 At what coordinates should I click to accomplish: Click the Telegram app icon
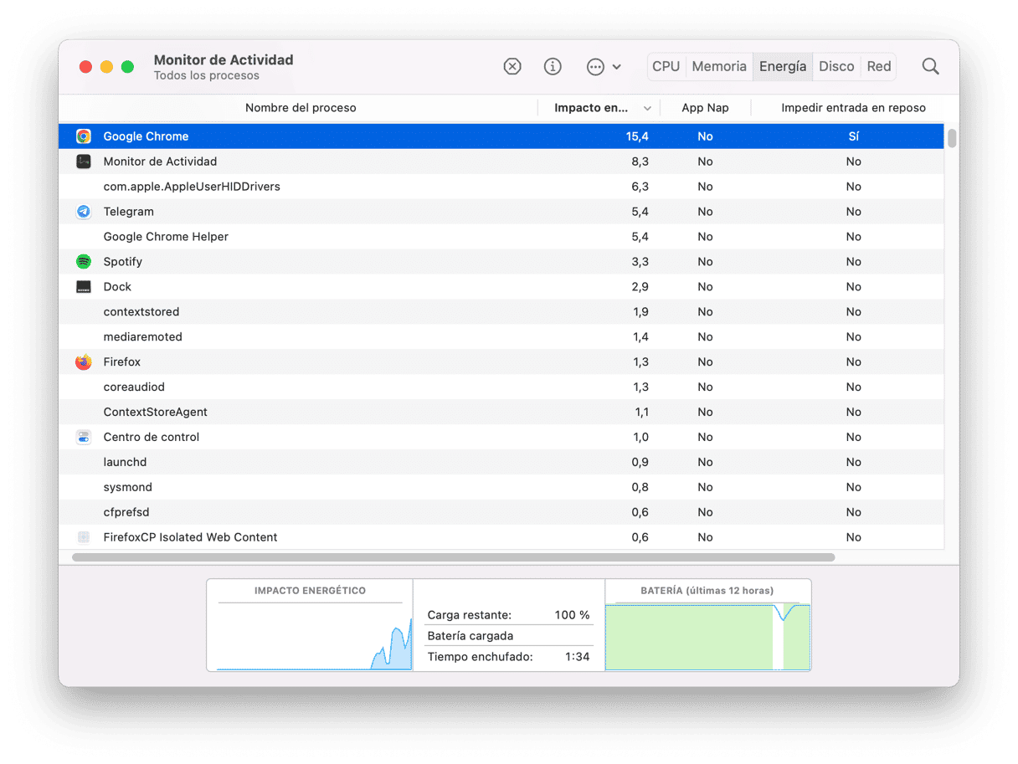tap(84, 212)
